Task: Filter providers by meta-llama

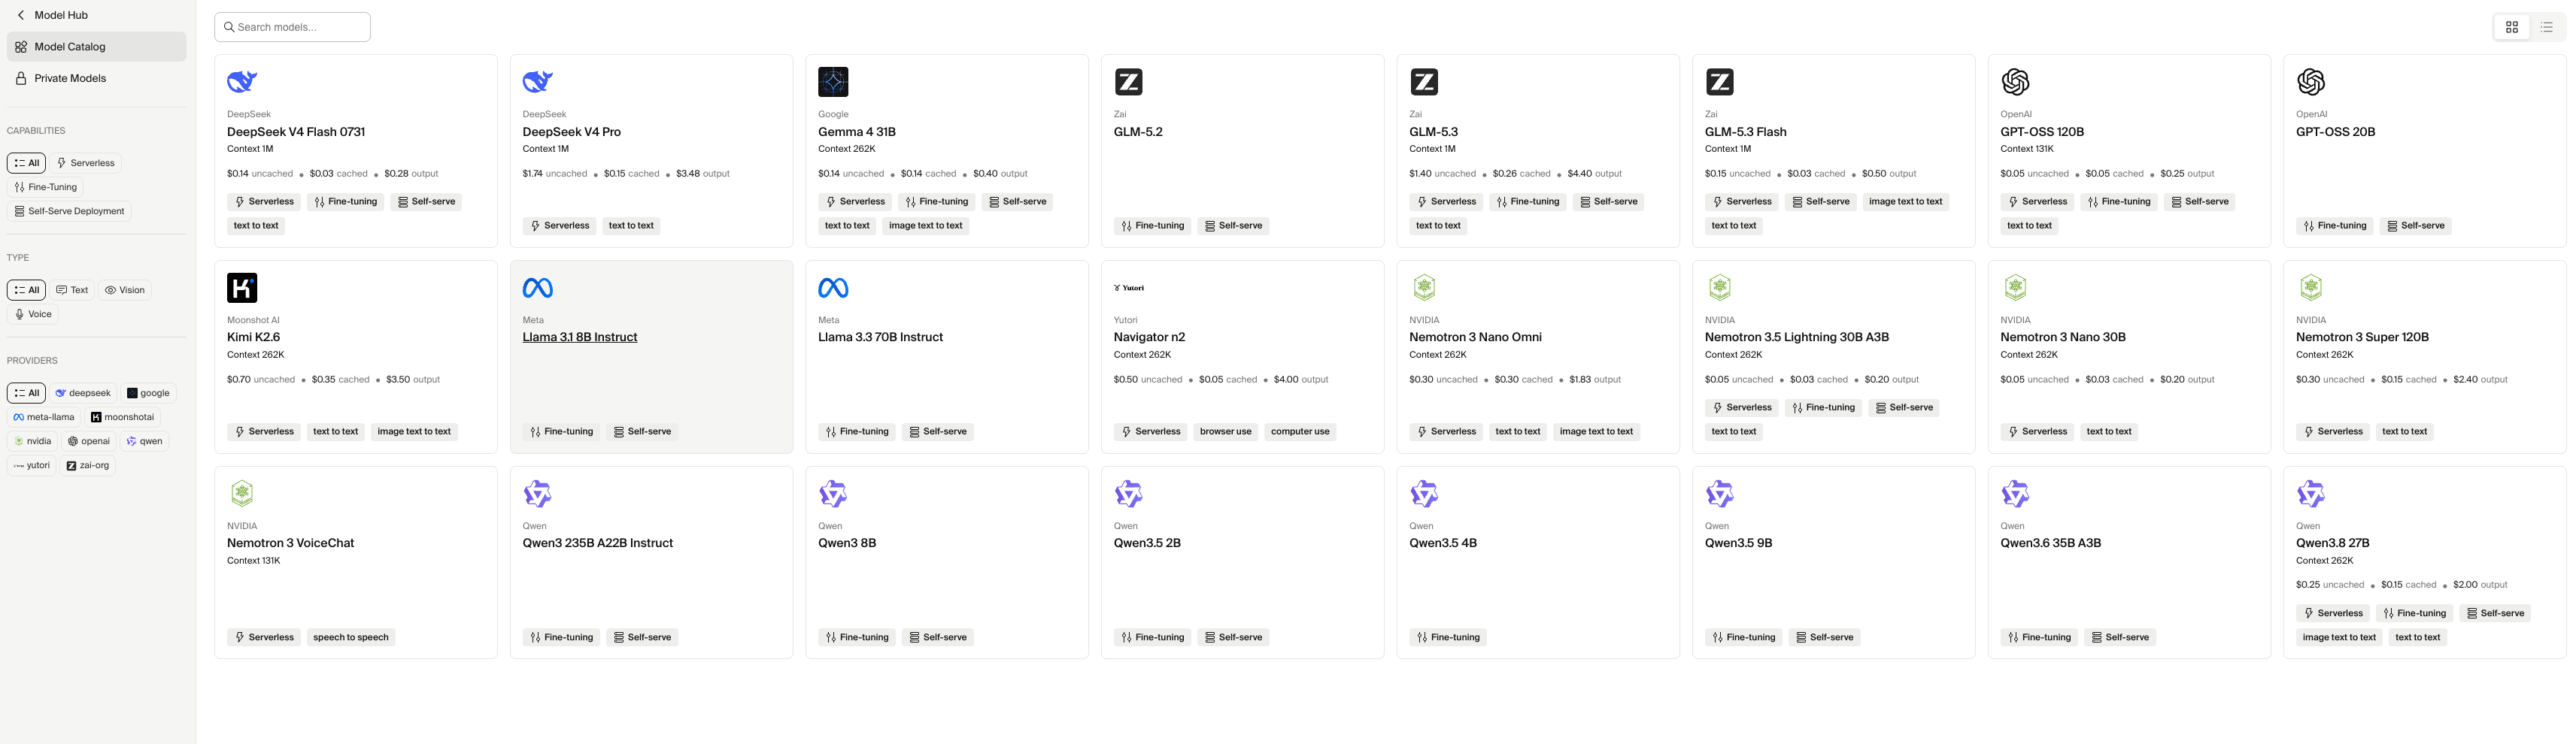Action: [x=44, y=416]
